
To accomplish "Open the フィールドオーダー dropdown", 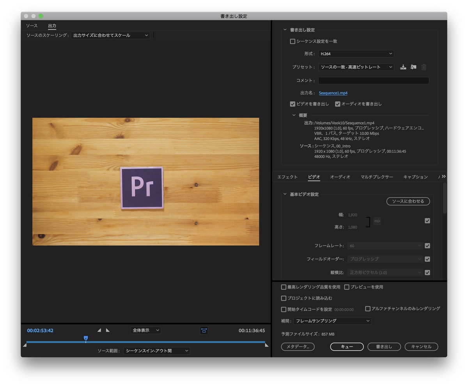I will [385, 259].
